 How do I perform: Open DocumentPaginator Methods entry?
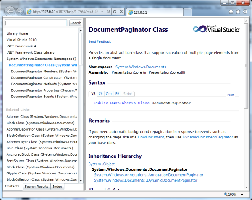pos(44,84)
